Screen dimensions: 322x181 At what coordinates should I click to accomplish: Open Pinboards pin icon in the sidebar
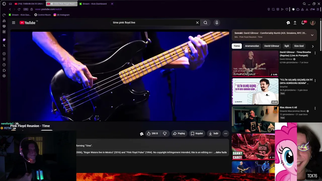(x=4, y=59)
